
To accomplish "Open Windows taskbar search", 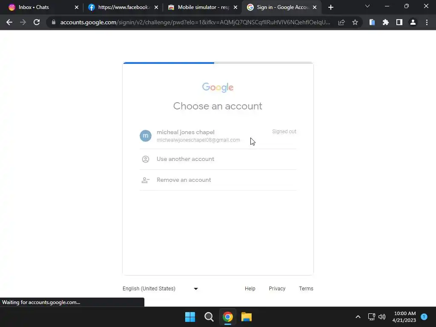I will [x=209, y=317].
